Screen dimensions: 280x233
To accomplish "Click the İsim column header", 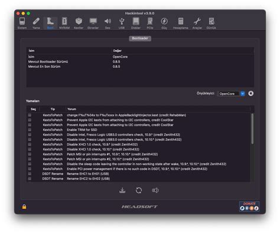I will point(69,51).
